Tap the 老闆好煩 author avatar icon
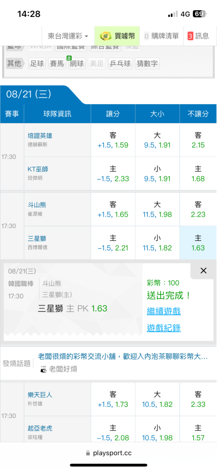 click(x=44, y=369)
